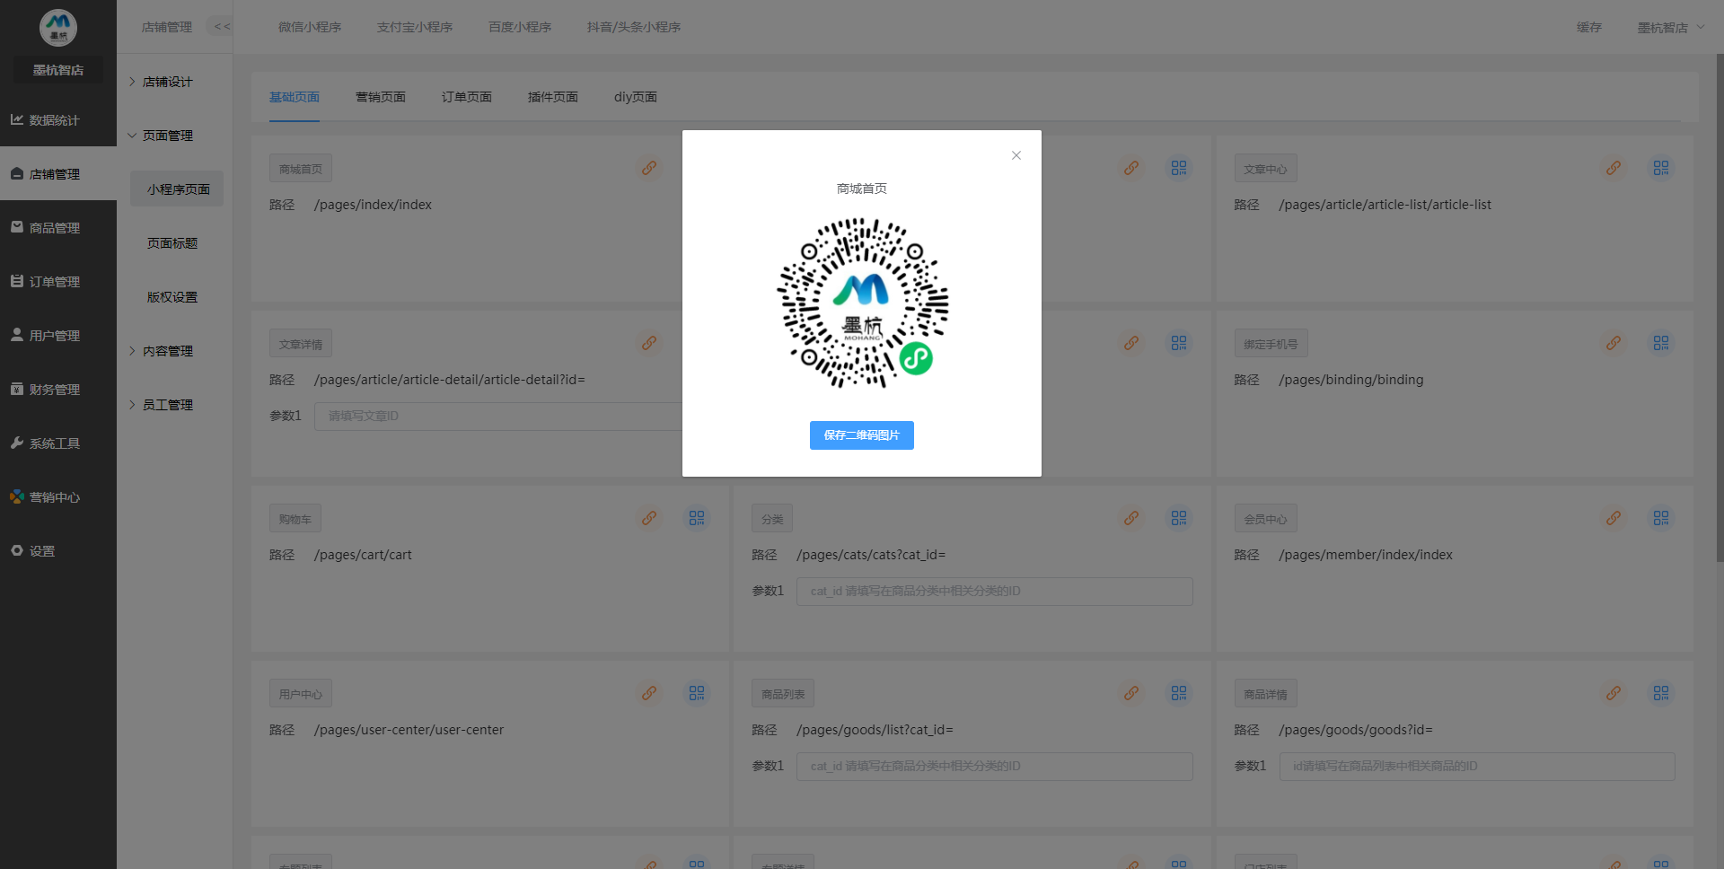Show QR code for 文章中心 card

point(1661,168)
